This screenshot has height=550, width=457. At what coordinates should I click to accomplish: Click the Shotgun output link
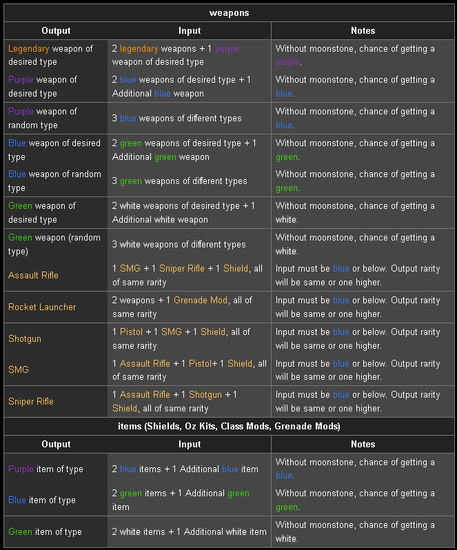coord(25,339)
